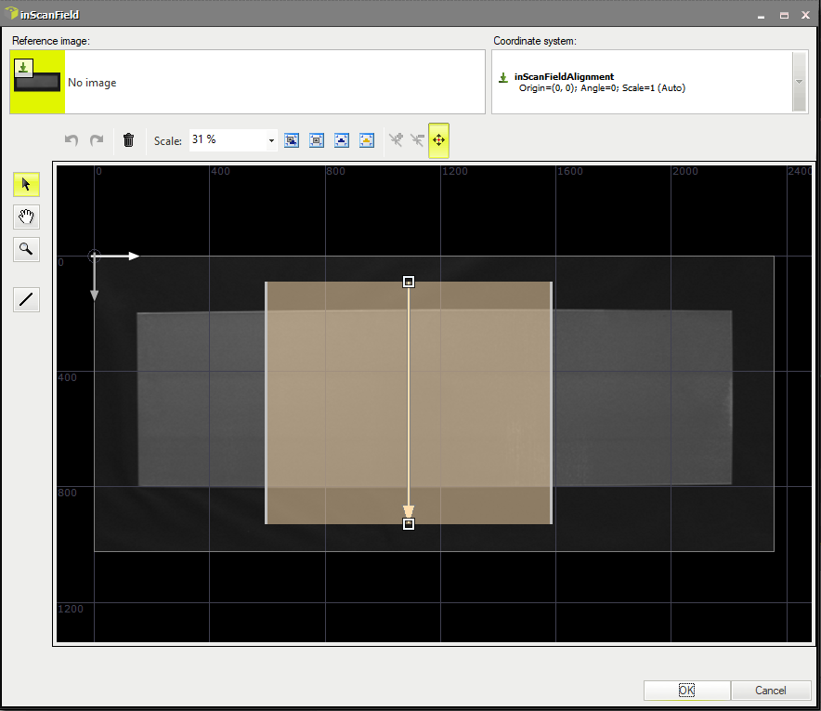Screen dimensions: 821x711
Task: Click the Redo arrow icon
Action: 97,140
